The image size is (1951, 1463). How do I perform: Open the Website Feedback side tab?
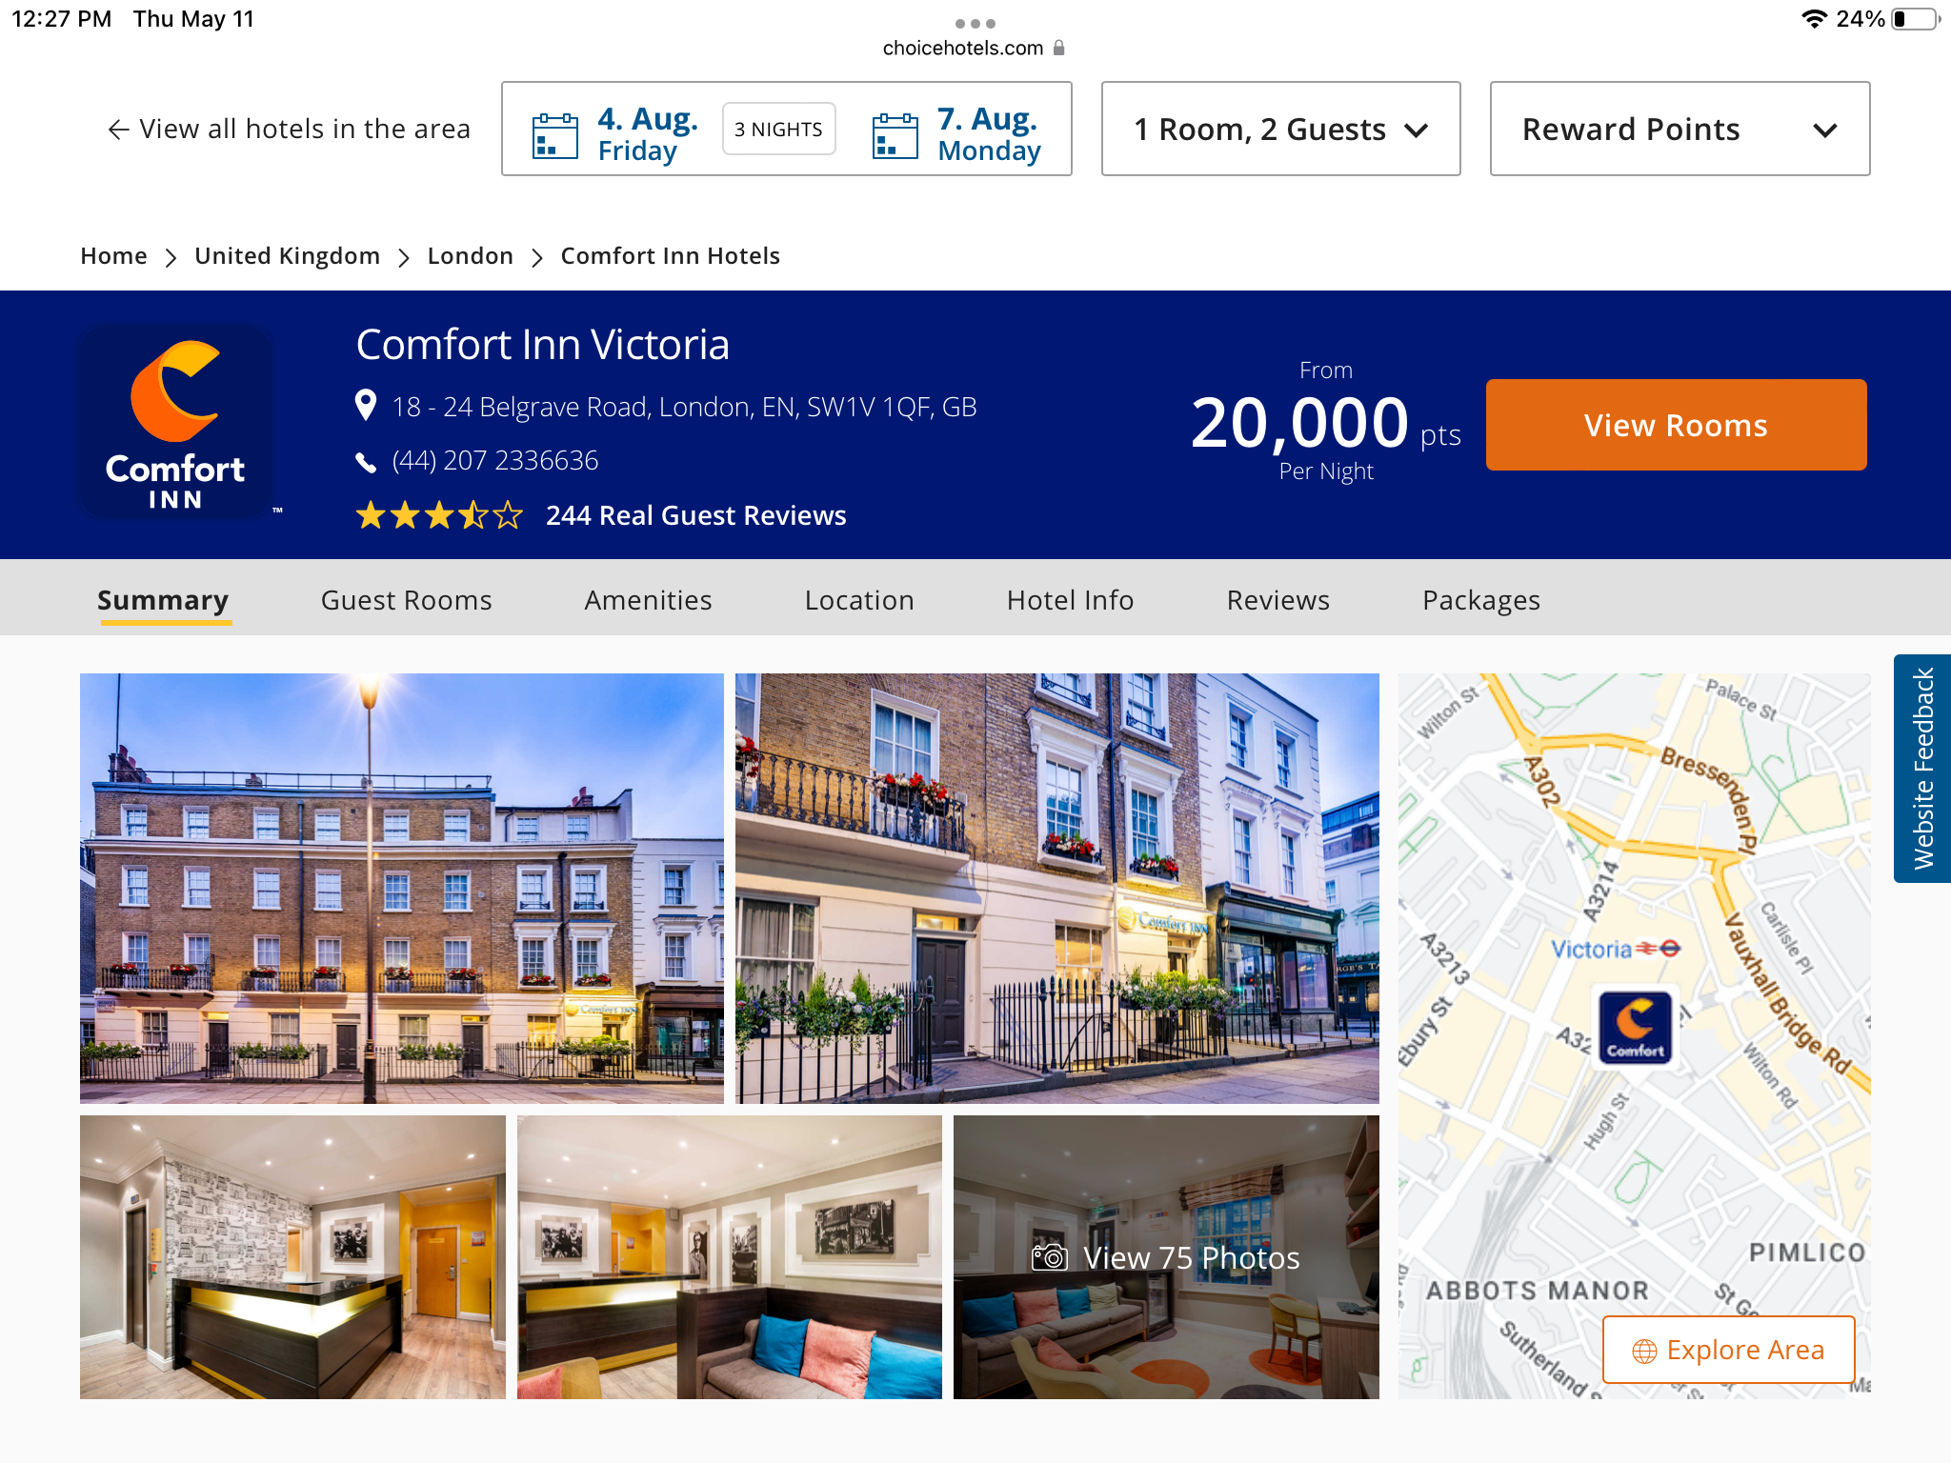[x=1922, y=769]
